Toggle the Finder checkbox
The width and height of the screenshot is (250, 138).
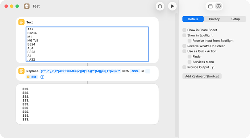pyautogui.click(x=189, y=57)
